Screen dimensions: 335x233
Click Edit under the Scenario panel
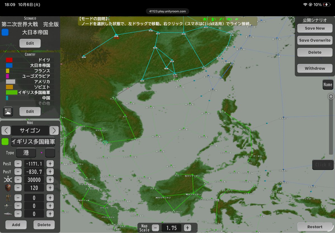tap(30, 43)
